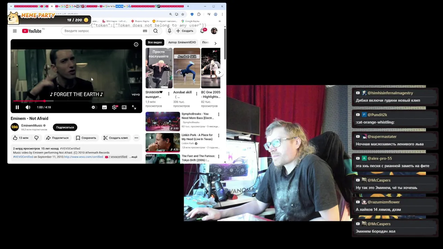Switch player to theater mode

tap(124, 108)
